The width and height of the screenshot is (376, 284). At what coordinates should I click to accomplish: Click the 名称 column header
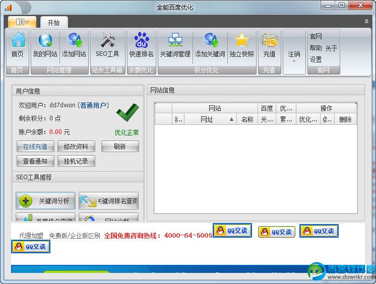pyautogui.click(x=247, y=119)
